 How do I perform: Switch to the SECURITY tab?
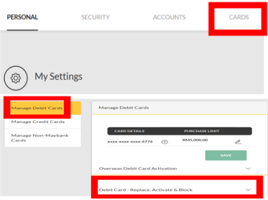pos(95,17)
